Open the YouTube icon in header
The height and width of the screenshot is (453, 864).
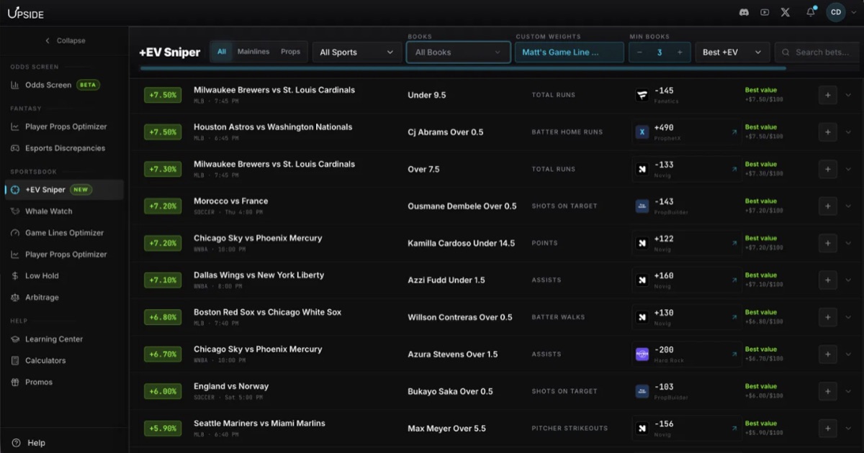click(765, 12)
